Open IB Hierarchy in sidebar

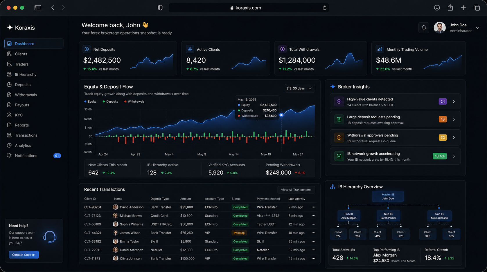[x=26, y=75]
